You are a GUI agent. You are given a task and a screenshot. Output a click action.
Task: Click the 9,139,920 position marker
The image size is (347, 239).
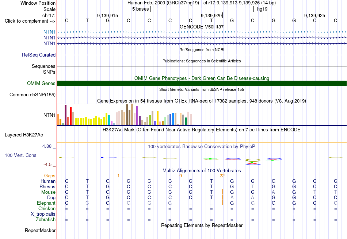click(x=211, y=15)
